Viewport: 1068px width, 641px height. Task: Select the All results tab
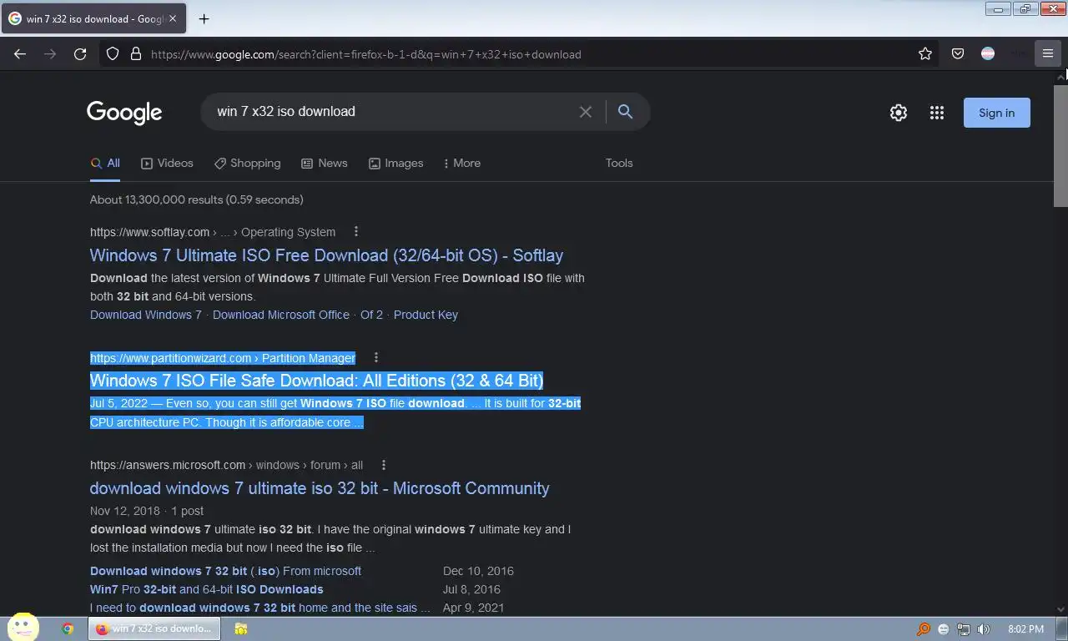(x=105, y=164)
